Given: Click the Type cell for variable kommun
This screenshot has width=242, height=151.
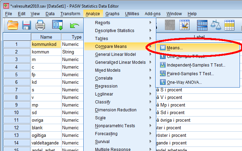Looking at the screenshot, I should pos(72,52).
